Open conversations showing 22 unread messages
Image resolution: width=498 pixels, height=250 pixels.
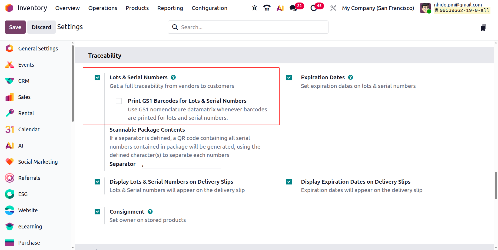point(293,8)
